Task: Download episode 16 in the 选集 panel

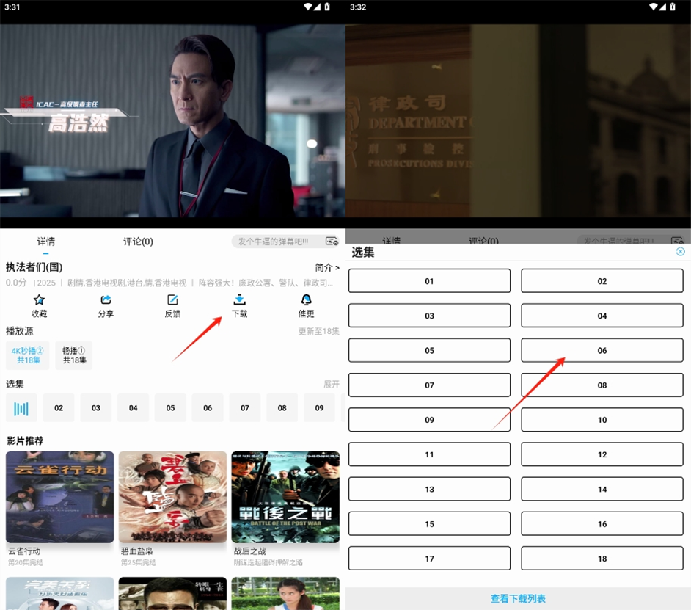Action: point(602,523)
